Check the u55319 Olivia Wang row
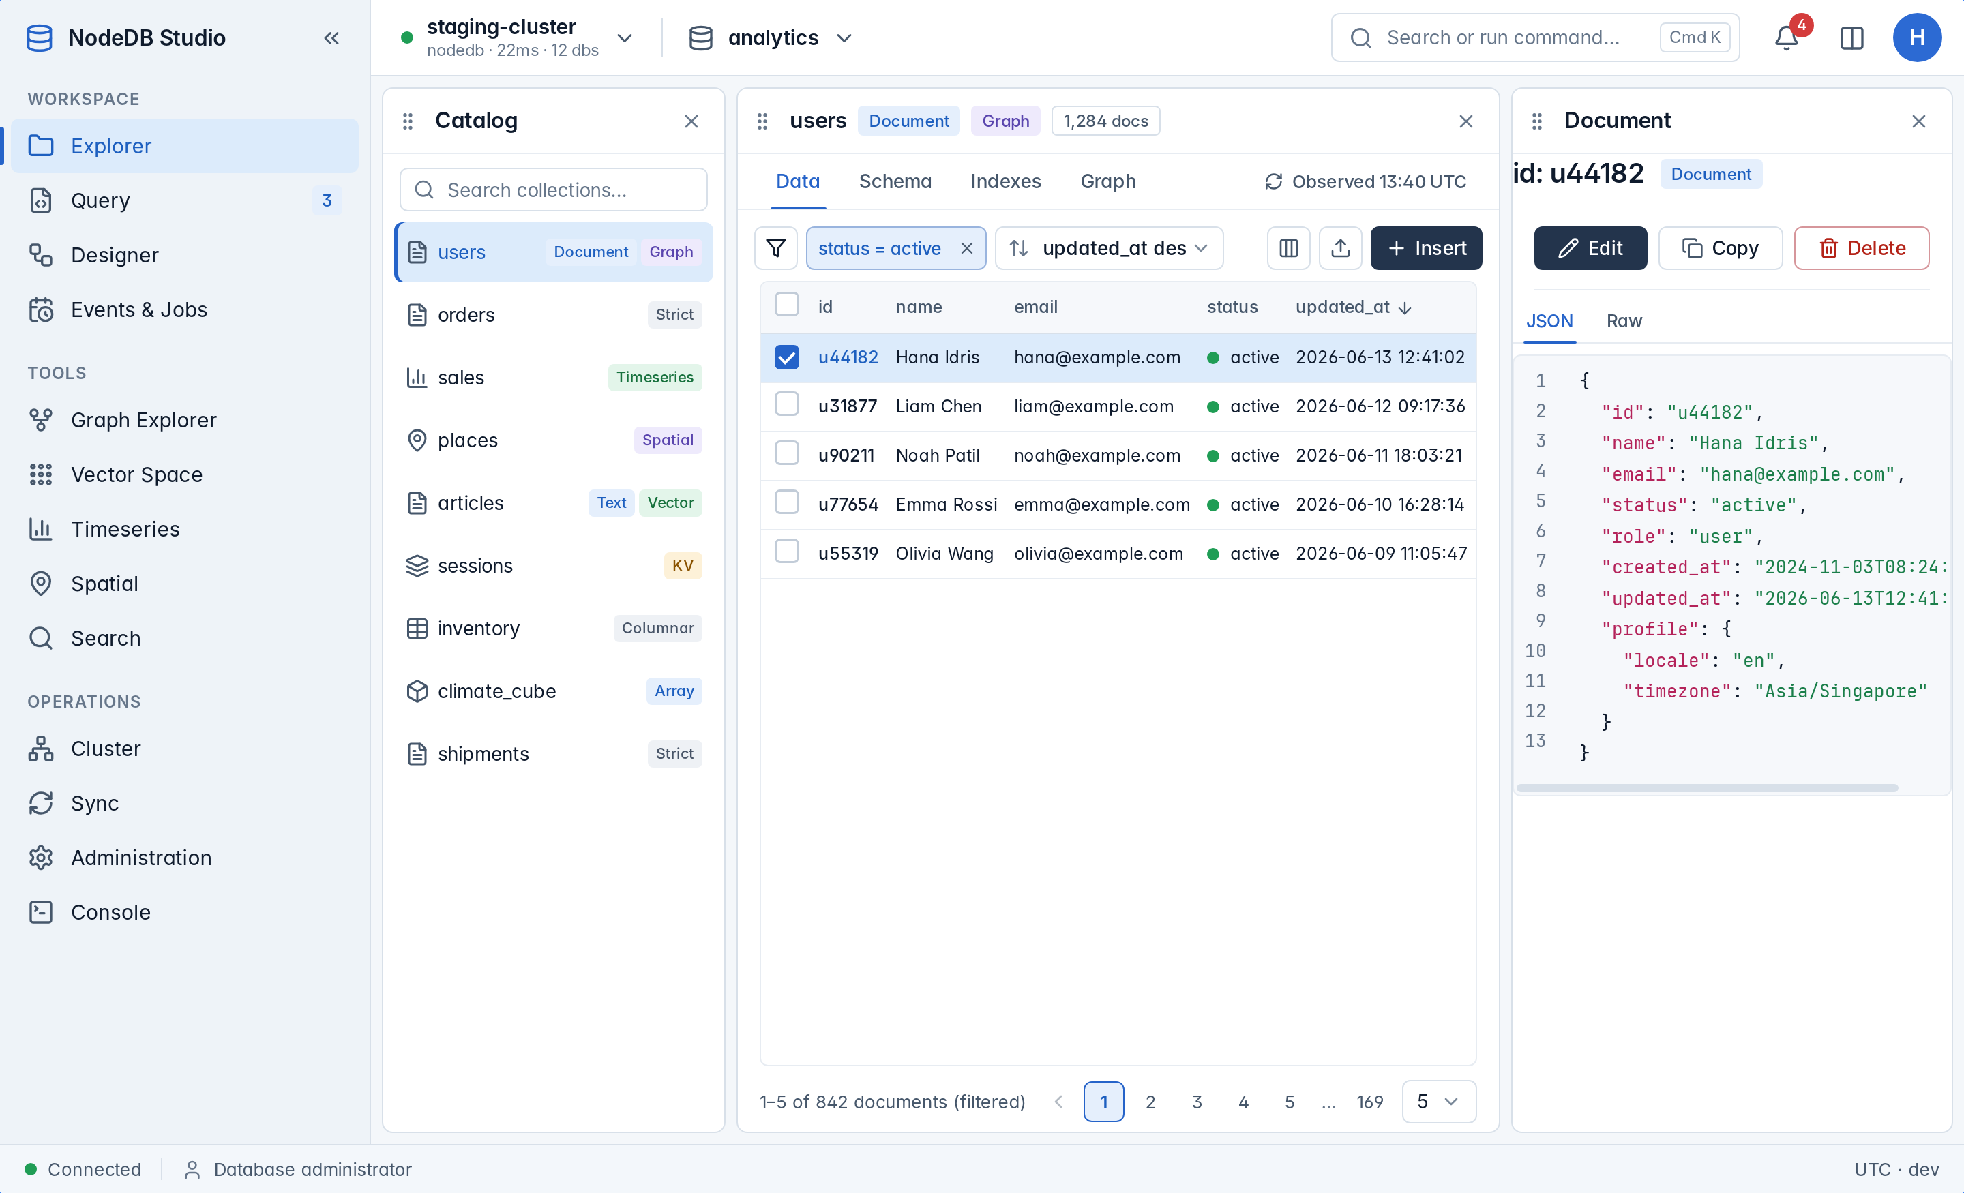Screen dimensions: 1964x1193 point(786,551)
